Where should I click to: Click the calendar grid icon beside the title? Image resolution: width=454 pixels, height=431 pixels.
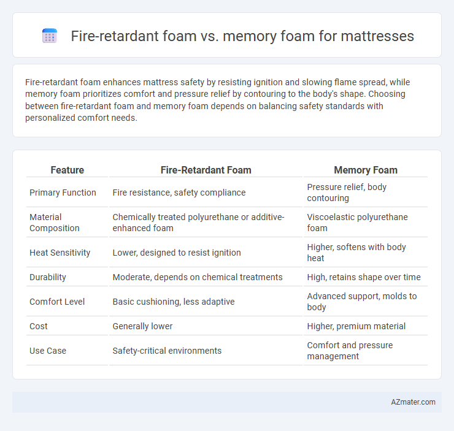point(50,36)
